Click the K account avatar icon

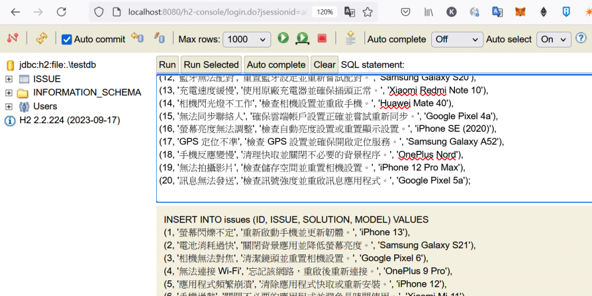452,12
